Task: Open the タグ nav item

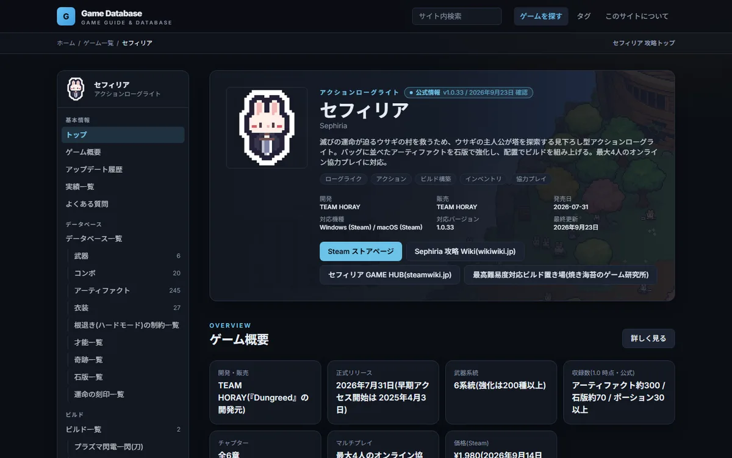Action: 584,16
